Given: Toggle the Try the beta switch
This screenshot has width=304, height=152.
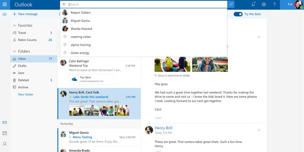Looking at the screenshot, I should [x=238, y=14].
